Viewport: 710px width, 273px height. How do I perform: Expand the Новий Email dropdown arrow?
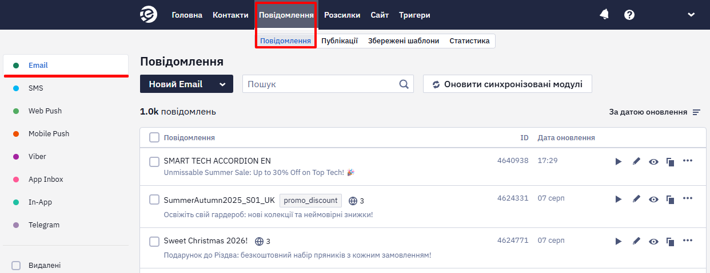coord(222,84)
